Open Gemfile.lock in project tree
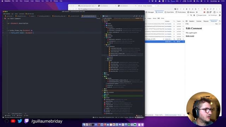Image resolution: width=226 pixels, height=127 pixels. [x=109, y=114]
